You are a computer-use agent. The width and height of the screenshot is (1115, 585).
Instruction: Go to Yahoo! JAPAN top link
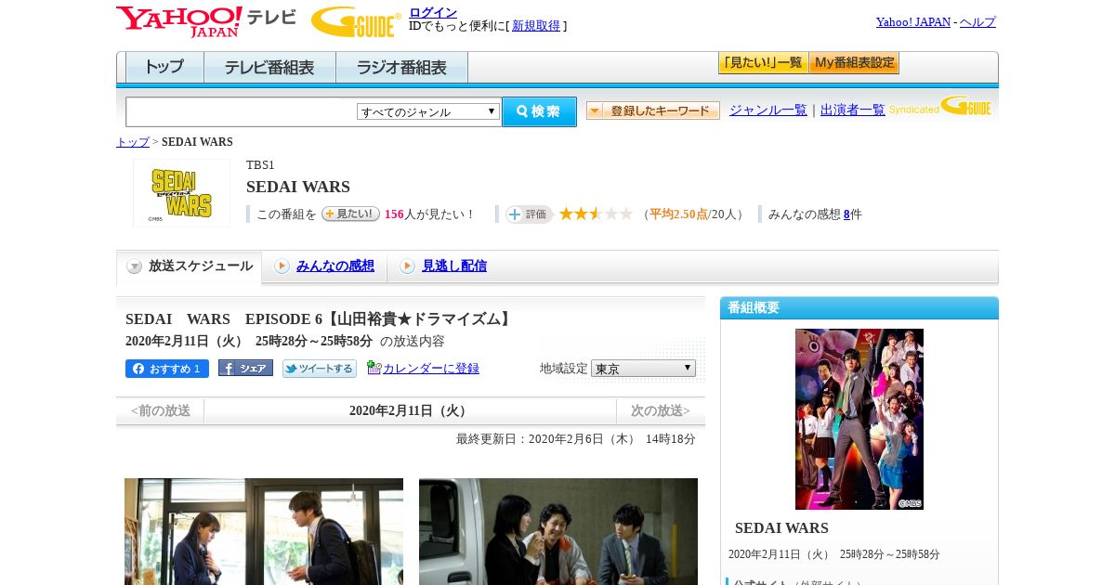pyautogui.click(x=913, y=22)
